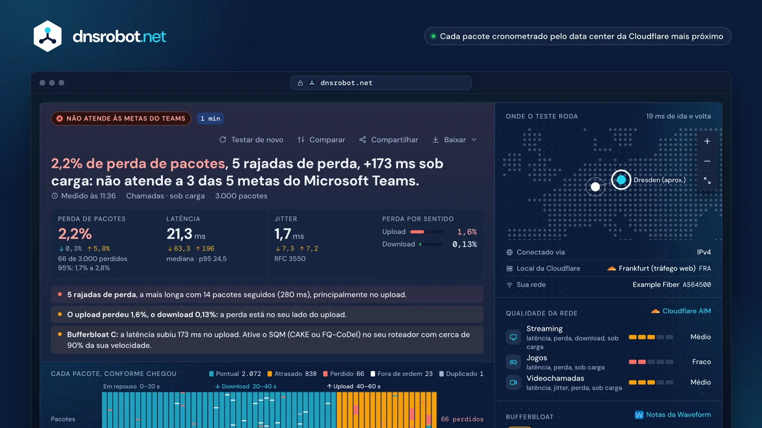Expand the map to fullscreen

(x=707, y=181)
